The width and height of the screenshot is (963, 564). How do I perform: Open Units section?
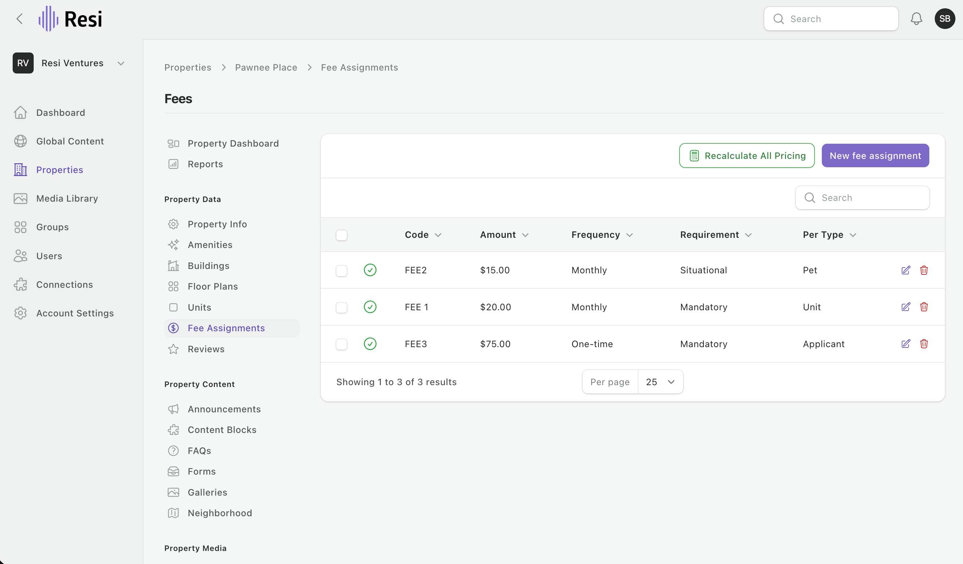[x=232, y=308]
